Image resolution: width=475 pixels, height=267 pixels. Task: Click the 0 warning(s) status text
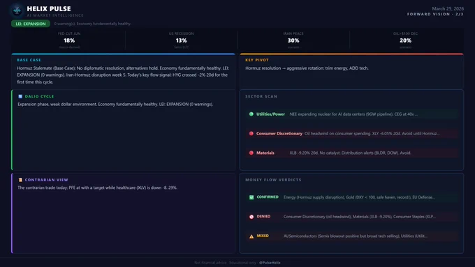[x=92, y=24]
